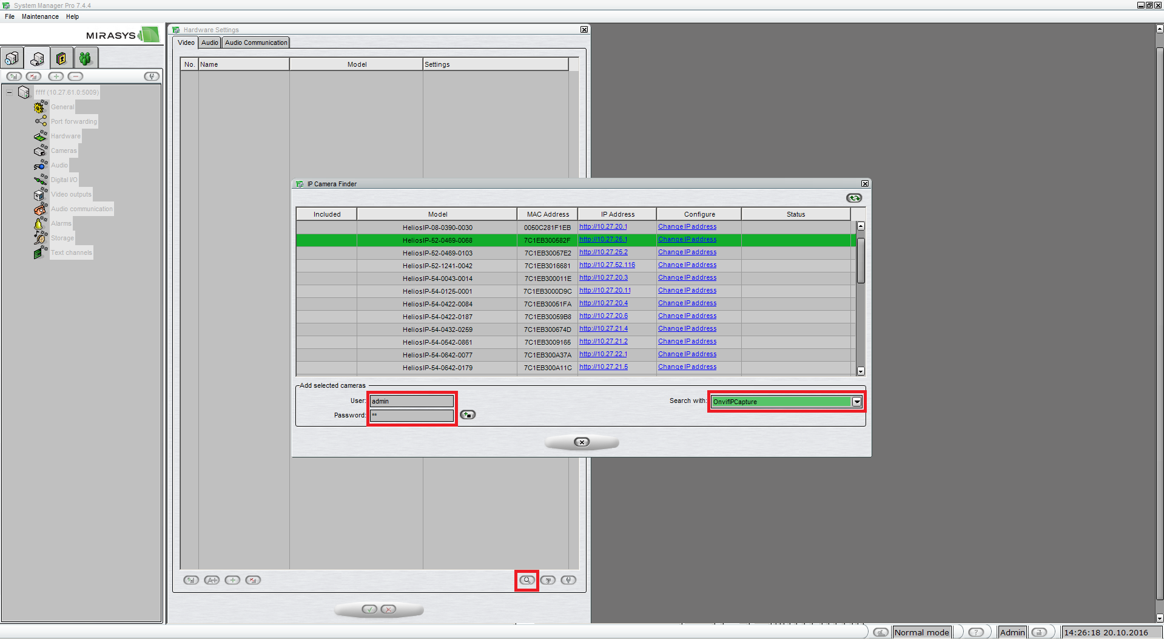This screenshot has height=639, width=1164.
Task: Open the Search with OnvifIPCapture dropdown
Action: tap(856, 402)
